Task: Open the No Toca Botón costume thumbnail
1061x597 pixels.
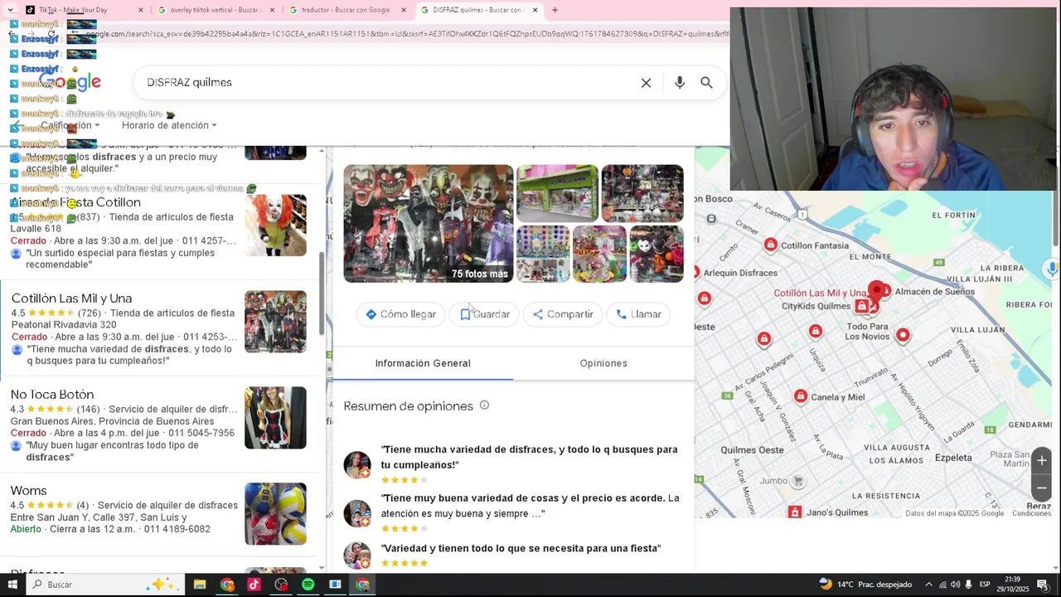Action: click(275, 418)
